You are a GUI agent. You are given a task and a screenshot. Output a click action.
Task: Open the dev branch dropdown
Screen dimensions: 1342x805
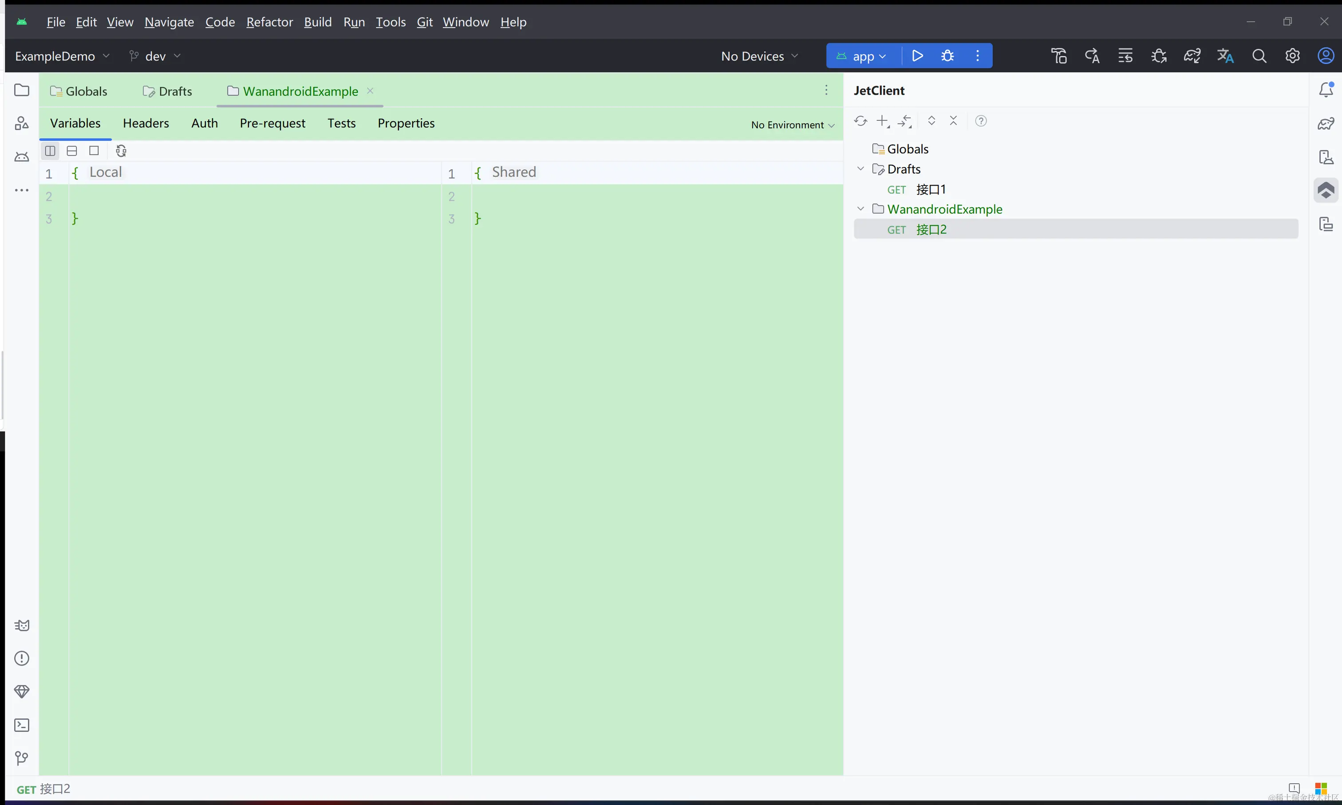(155, 56)
